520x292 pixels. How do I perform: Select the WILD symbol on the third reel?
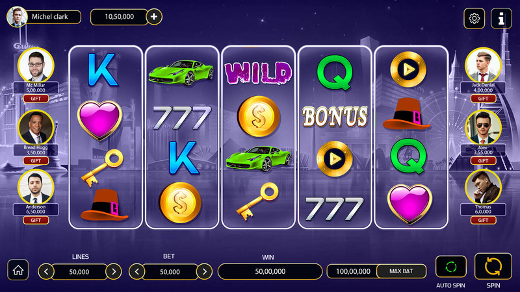click(258, 73)
